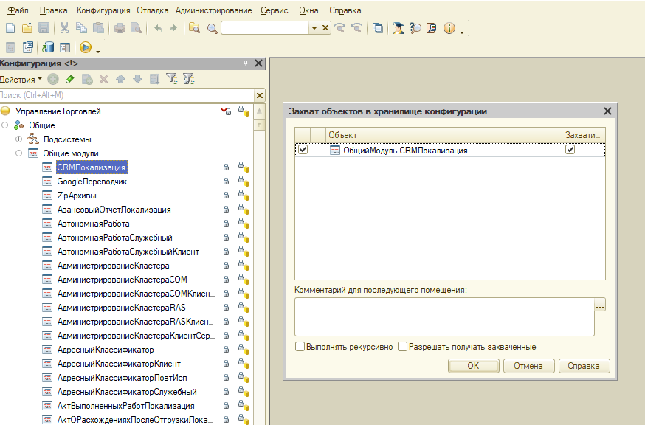The image size is (645, 425).
Task: Click the update database configuration icon
Action: coord(48,47)
